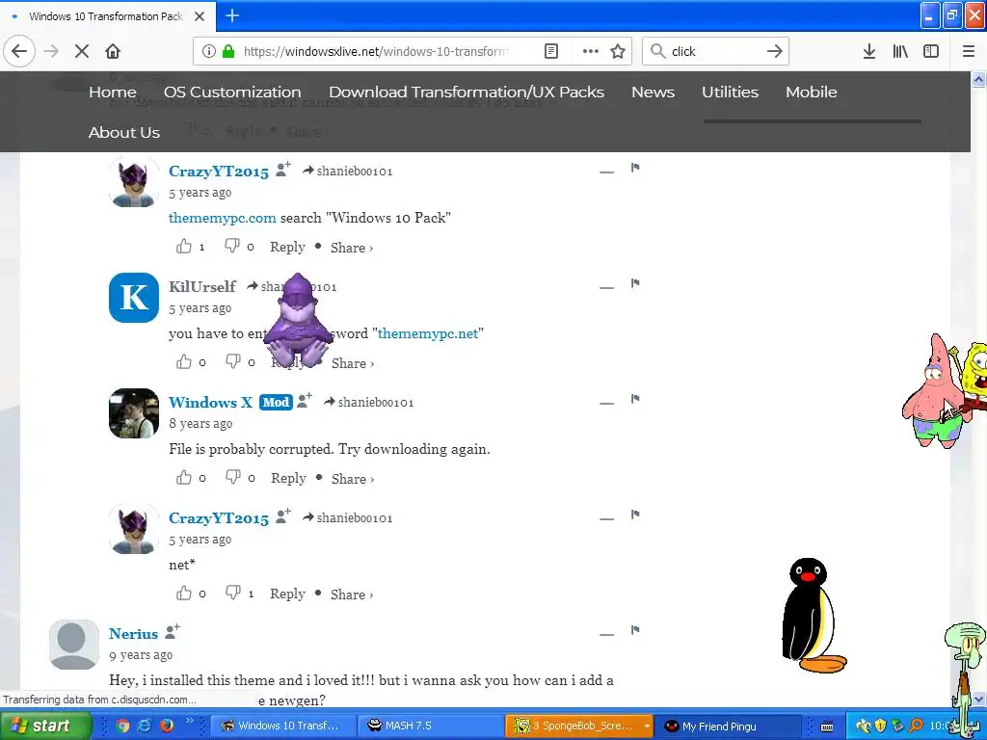
Task: Upvote Windows X's corrupted file comment
Action: point(184,478)
